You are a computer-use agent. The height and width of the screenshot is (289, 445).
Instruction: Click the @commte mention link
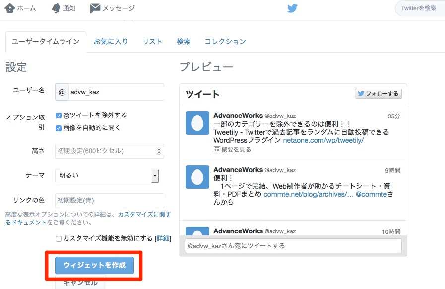[372, 194]
